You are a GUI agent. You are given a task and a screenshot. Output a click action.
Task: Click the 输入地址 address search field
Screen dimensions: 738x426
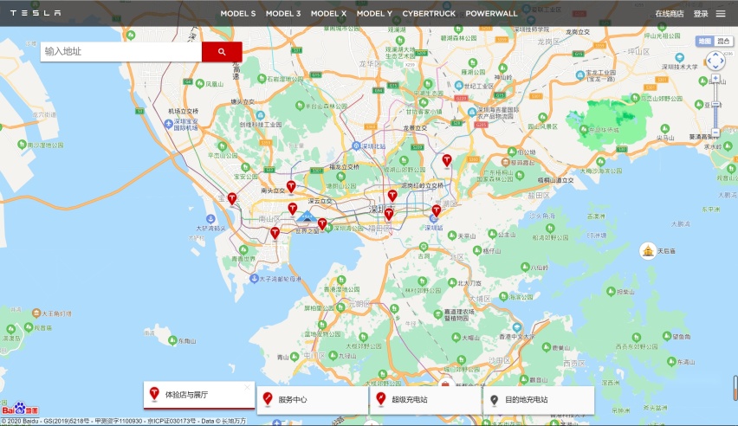point(121,52)
